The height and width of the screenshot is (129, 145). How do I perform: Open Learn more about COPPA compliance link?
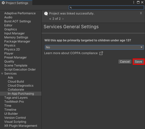71,53
